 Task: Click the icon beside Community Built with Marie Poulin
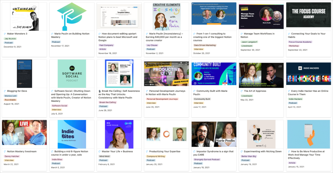[x=194, y=91]
